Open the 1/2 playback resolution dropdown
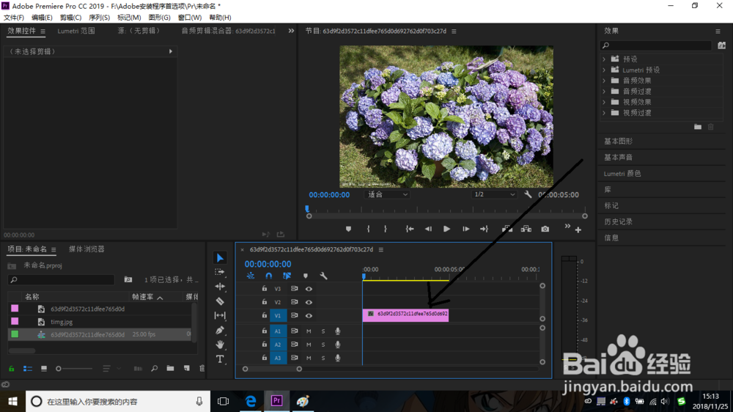 494,194
